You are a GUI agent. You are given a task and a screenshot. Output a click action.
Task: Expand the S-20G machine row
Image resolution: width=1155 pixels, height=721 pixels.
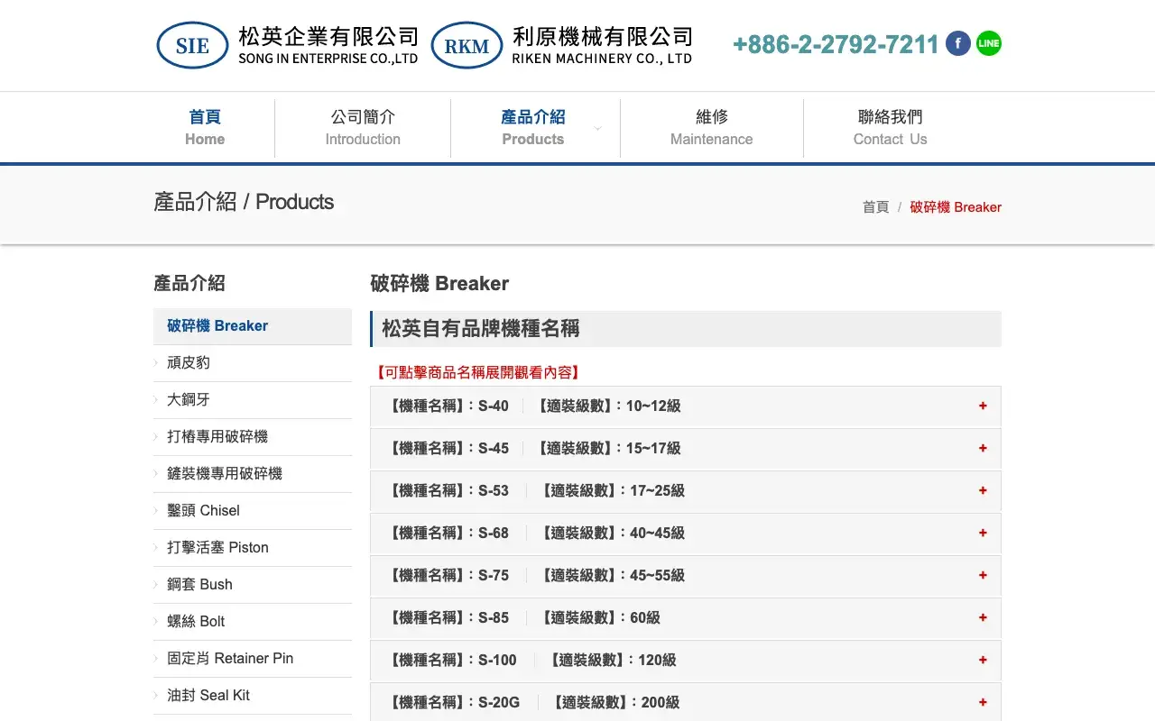click(686, 702)
